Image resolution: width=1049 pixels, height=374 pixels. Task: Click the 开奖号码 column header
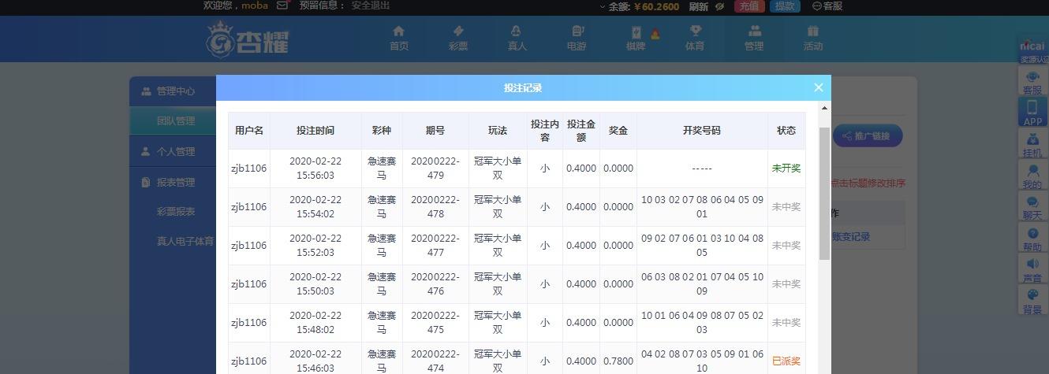click(702, 131)
